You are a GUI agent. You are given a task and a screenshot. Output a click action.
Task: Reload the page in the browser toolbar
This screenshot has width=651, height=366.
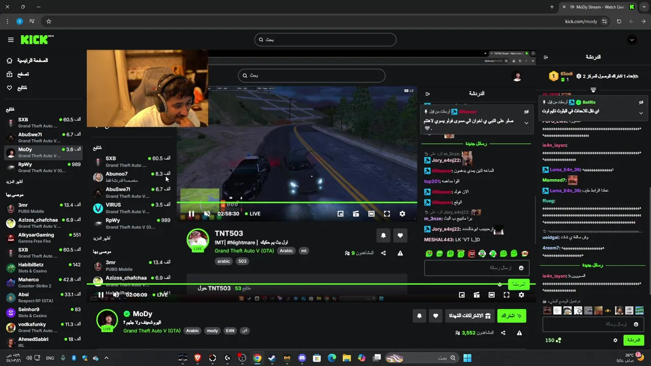click(x=619, y=21)
